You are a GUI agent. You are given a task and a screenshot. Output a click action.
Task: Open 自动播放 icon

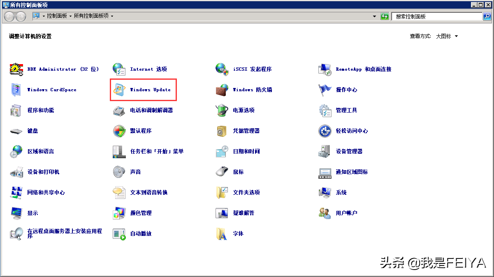click(x=119, y=233)
